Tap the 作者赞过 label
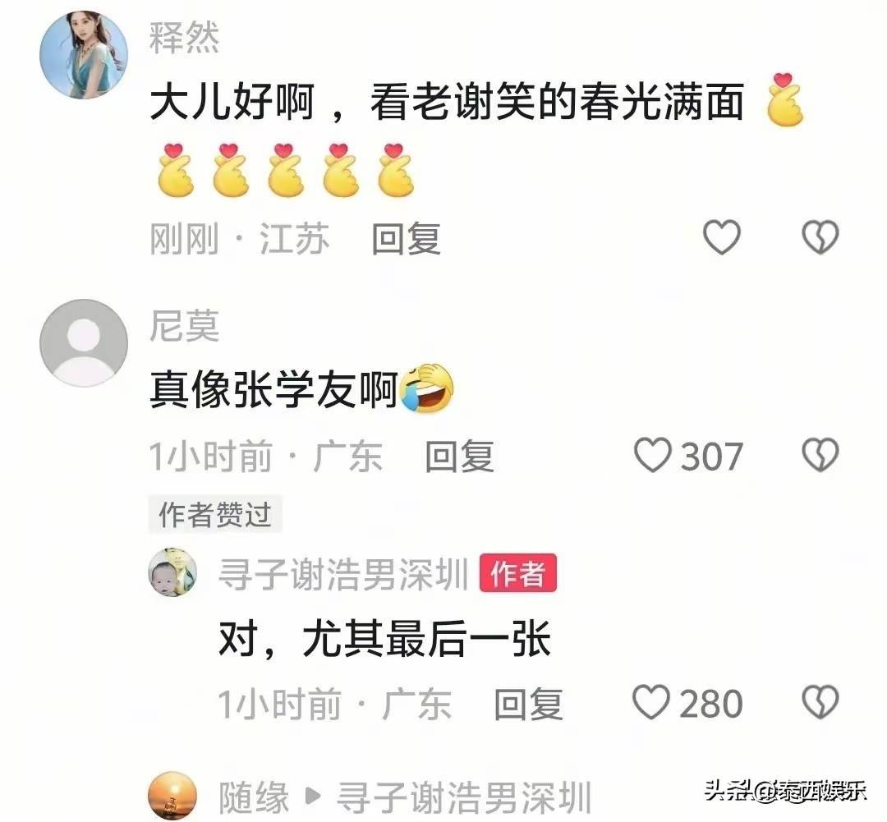The image size is (887, 822). tap(215, 514)
